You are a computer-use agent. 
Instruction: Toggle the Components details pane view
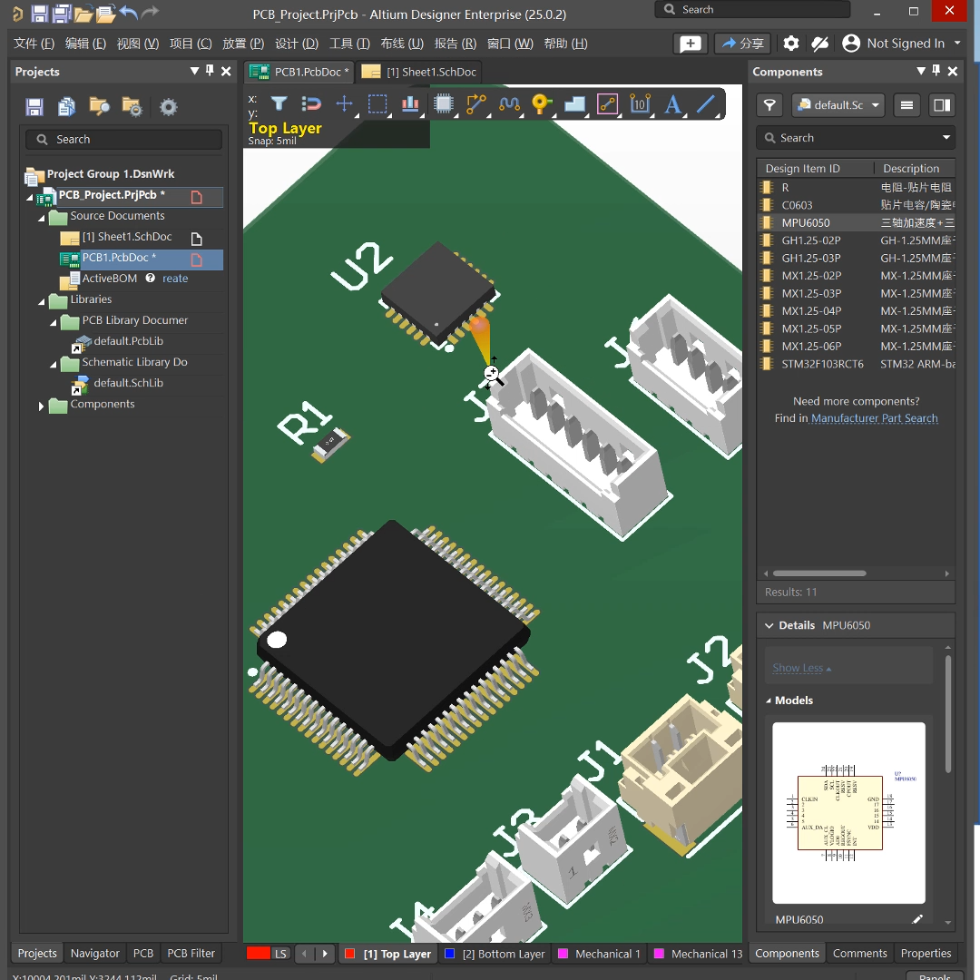pyautogui.click(x=942, y=105)
